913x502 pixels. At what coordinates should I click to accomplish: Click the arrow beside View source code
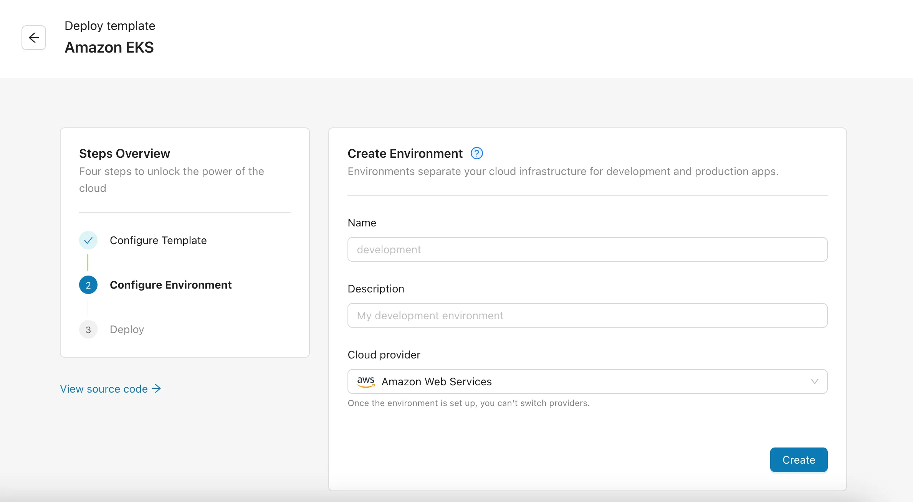click(x=156, y=389)
